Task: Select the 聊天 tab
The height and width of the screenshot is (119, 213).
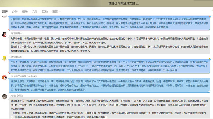Action: click(x=5, y=12)
